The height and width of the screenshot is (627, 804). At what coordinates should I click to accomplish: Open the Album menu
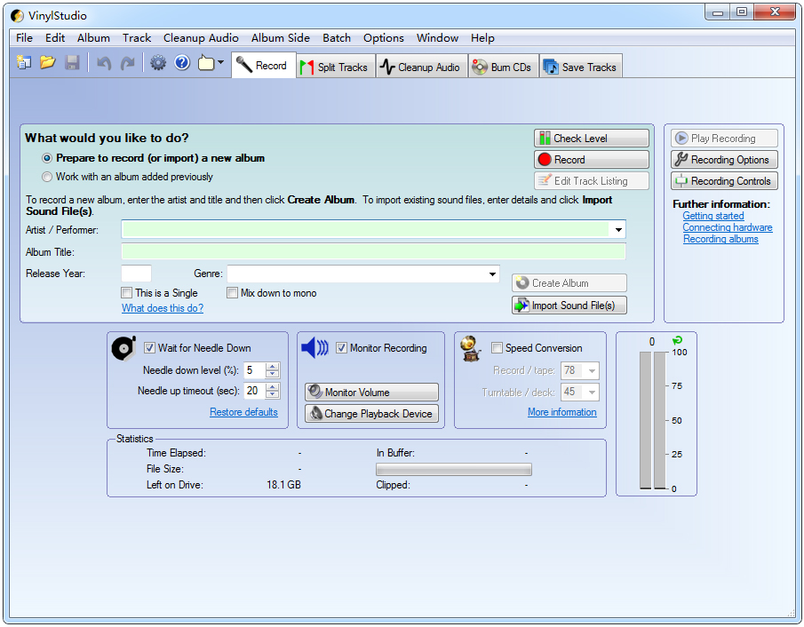coord(93,38)
